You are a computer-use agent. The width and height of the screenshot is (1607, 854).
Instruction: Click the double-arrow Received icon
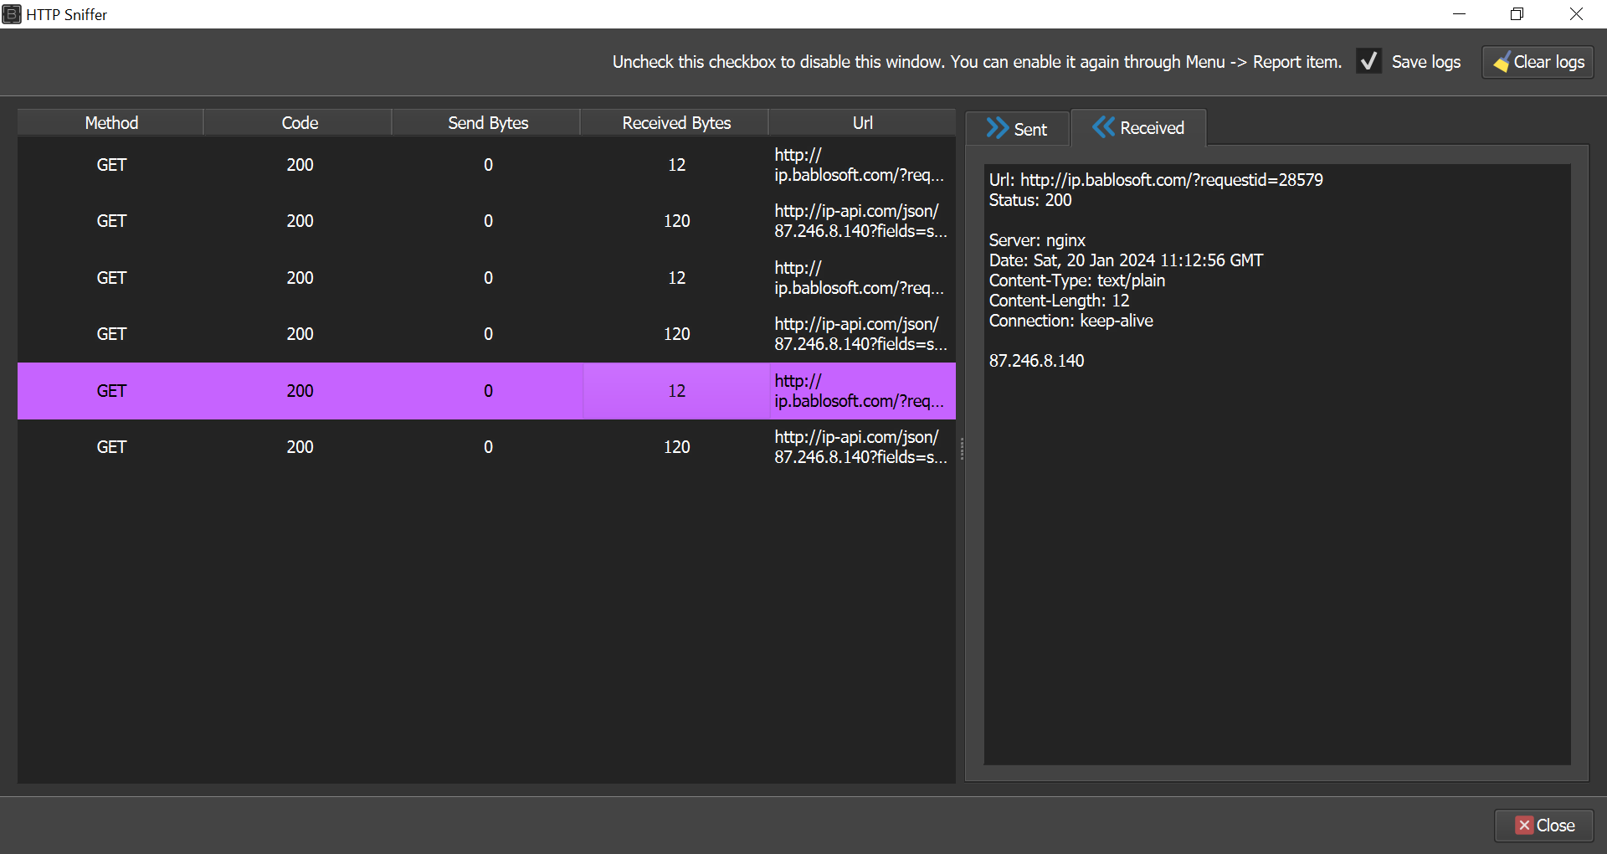[1103, 127]
